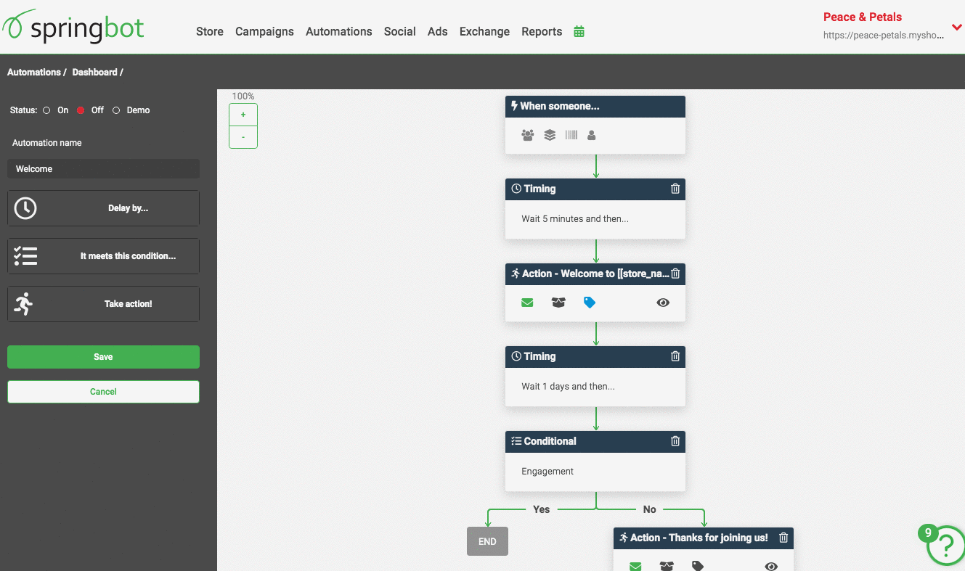
Task: Expand the Peace & Petals store dropdown
Action: 956,28
